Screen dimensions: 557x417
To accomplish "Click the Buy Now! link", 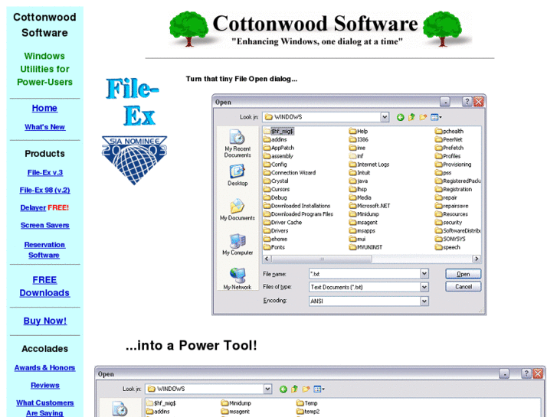I will click(x=44, y=321).
